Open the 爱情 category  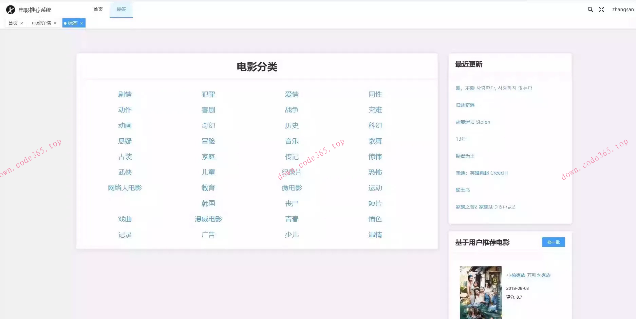click(x=292, y=94)
